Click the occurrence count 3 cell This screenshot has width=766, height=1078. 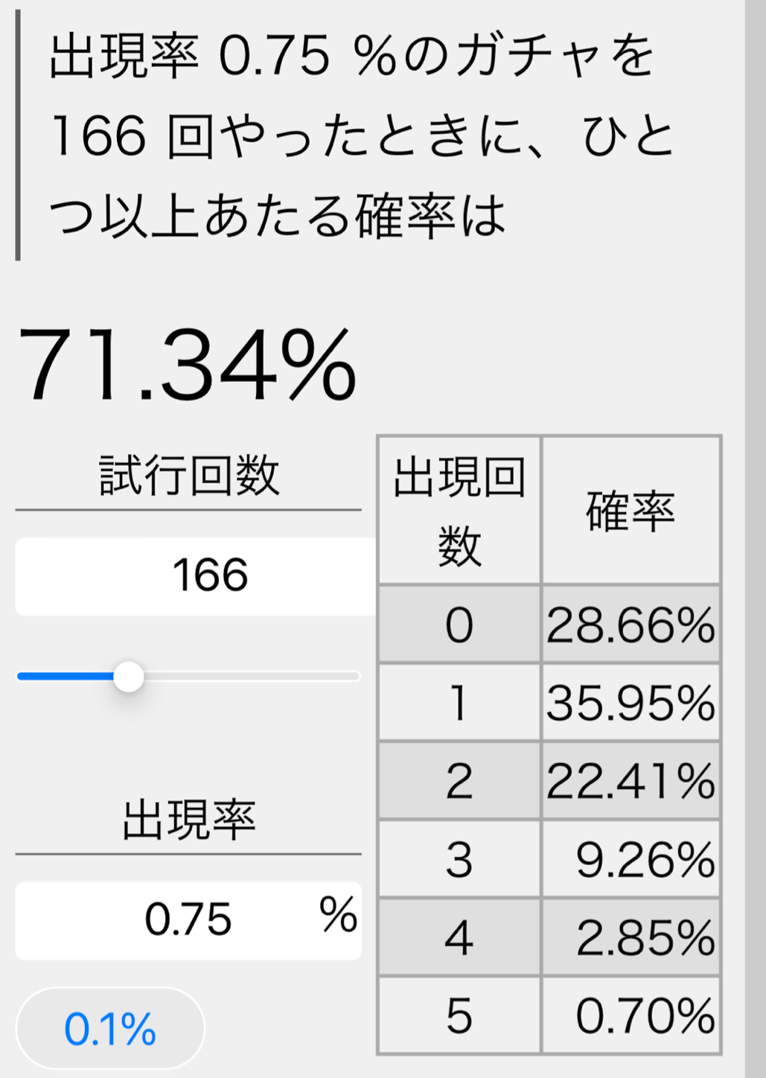(459, 860)
